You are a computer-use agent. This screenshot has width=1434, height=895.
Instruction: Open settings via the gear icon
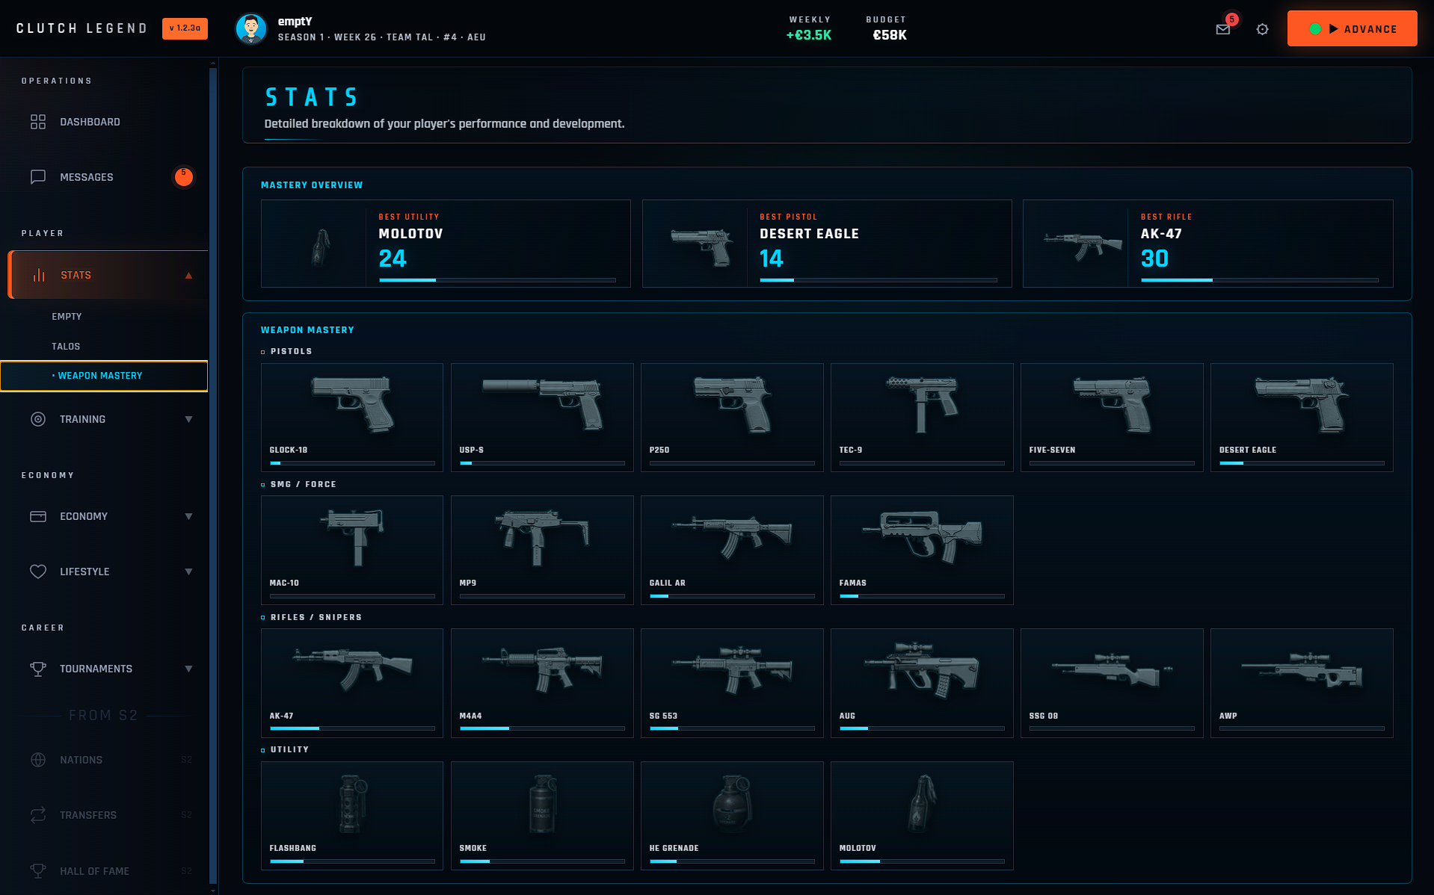click(1262, 29)
